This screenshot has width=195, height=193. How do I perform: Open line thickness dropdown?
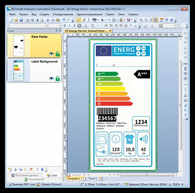(174, 26)
